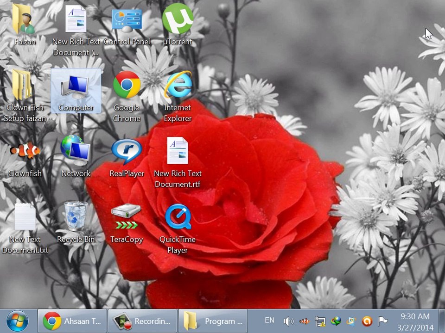Open the volume speaker tray icon
445x333 pixels.
point(289,321)
